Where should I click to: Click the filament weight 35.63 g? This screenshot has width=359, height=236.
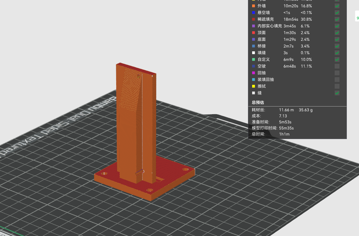click(x=306, y=110)
